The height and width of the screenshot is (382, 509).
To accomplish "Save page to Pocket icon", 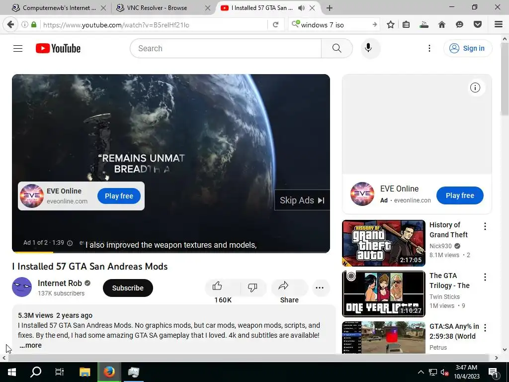I will 478,25.
